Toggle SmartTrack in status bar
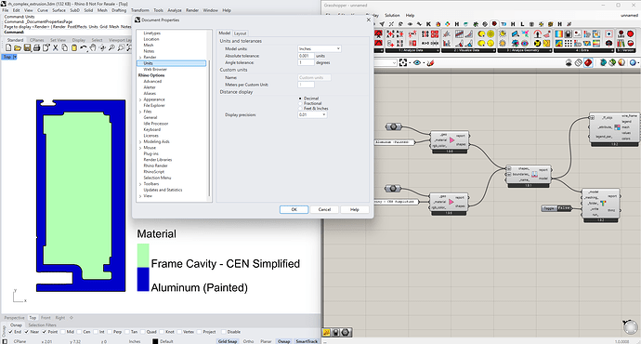The width and height of the screenshot is (641, 344). (307, 341)
